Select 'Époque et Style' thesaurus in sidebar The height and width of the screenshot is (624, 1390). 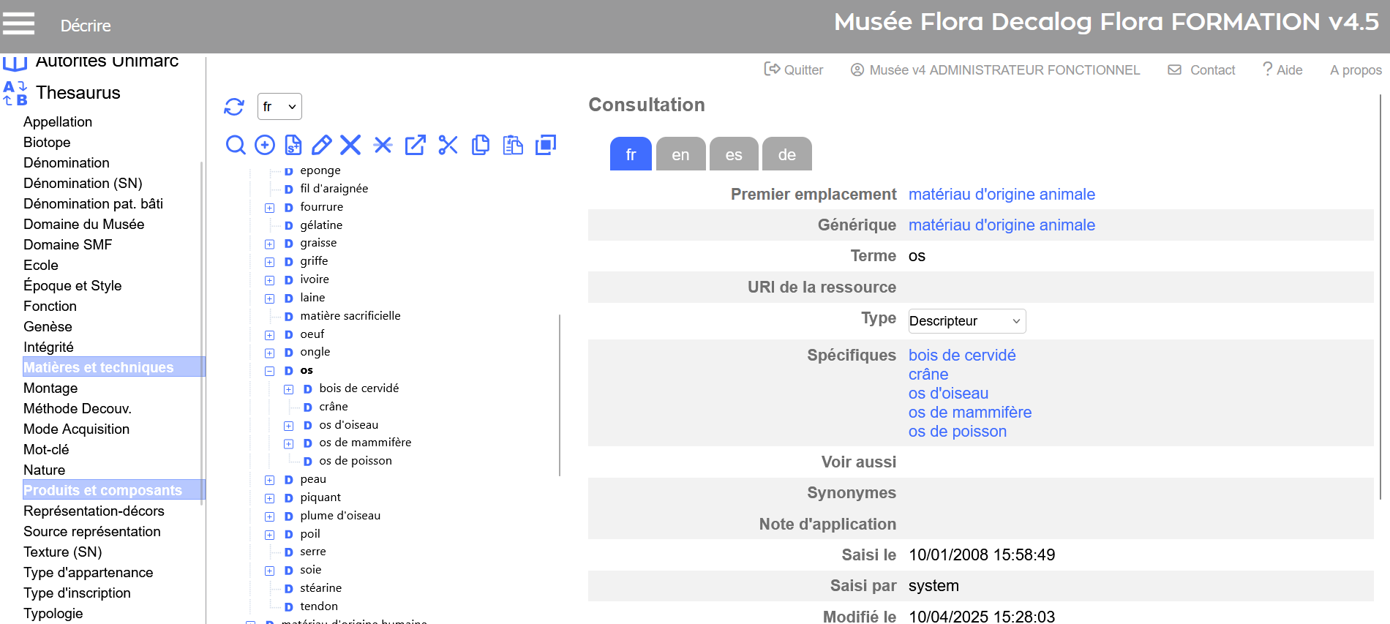(x=72, y=286)
